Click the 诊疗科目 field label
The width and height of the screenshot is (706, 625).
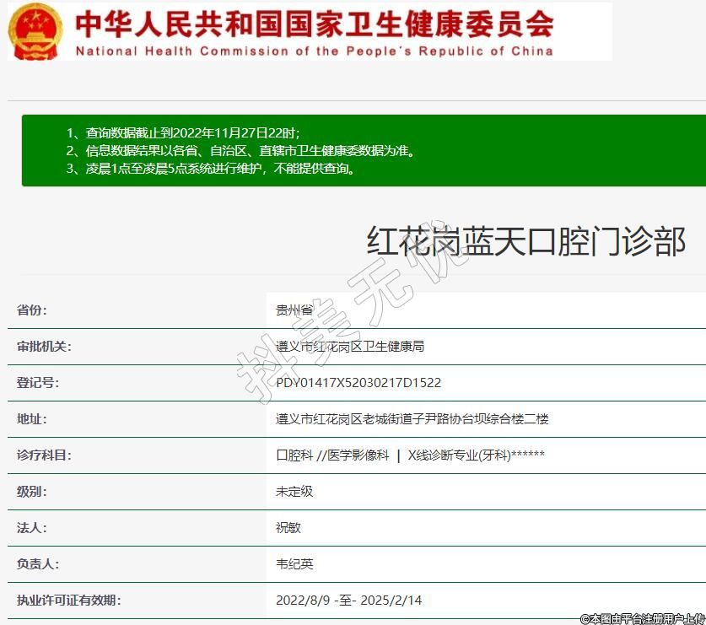click(x=45, y=455)
